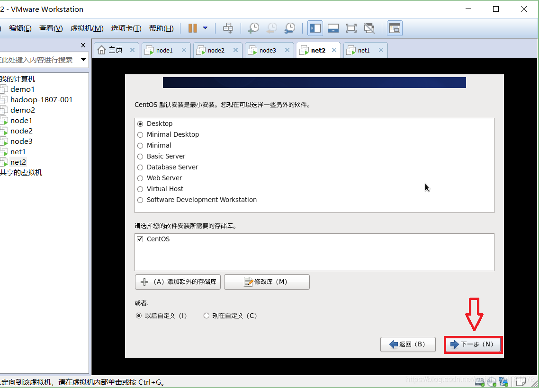The width and height of the screenshot is (539, 388).
Task: Close the node2 tab
Action: tap(235, 50)
